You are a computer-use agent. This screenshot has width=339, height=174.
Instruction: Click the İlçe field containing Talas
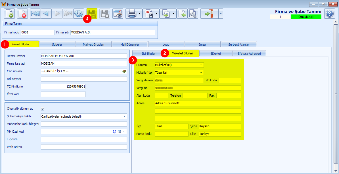[172, 126]
